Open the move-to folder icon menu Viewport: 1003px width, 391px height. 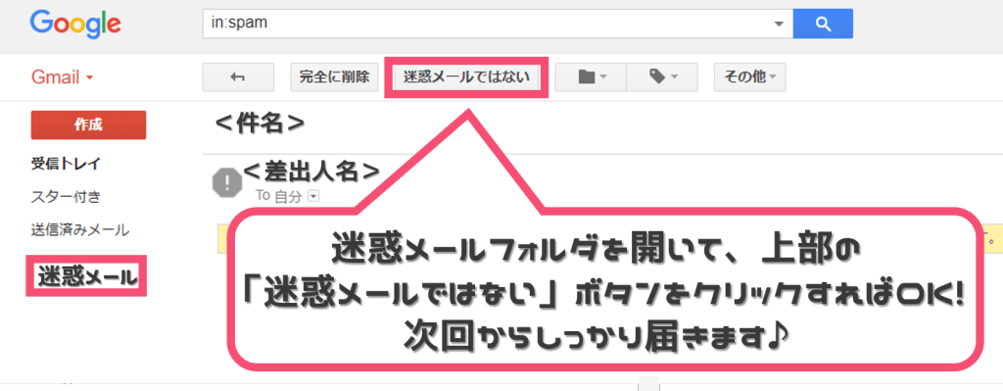591,77
